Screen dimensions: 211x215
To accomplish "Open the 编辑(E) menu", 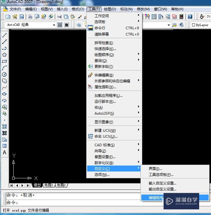I will [x=31, y=9].
